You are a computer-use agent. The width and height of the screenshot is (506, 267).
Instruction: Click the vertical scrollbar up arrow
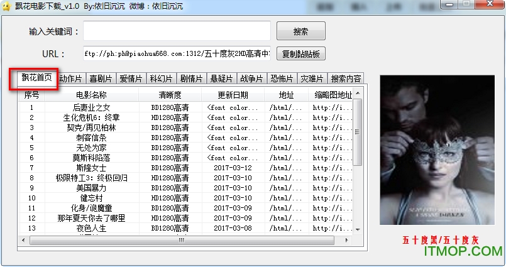point(358,93)
